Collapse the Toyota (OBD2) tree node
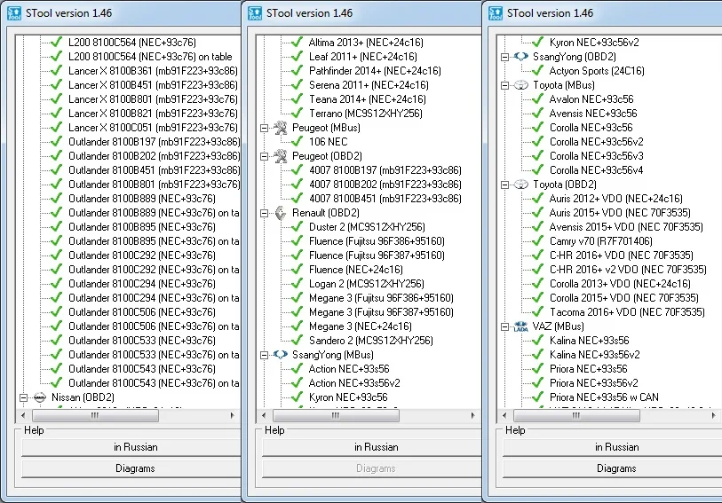Screen dimensions: 722x503 coord(504,185)
